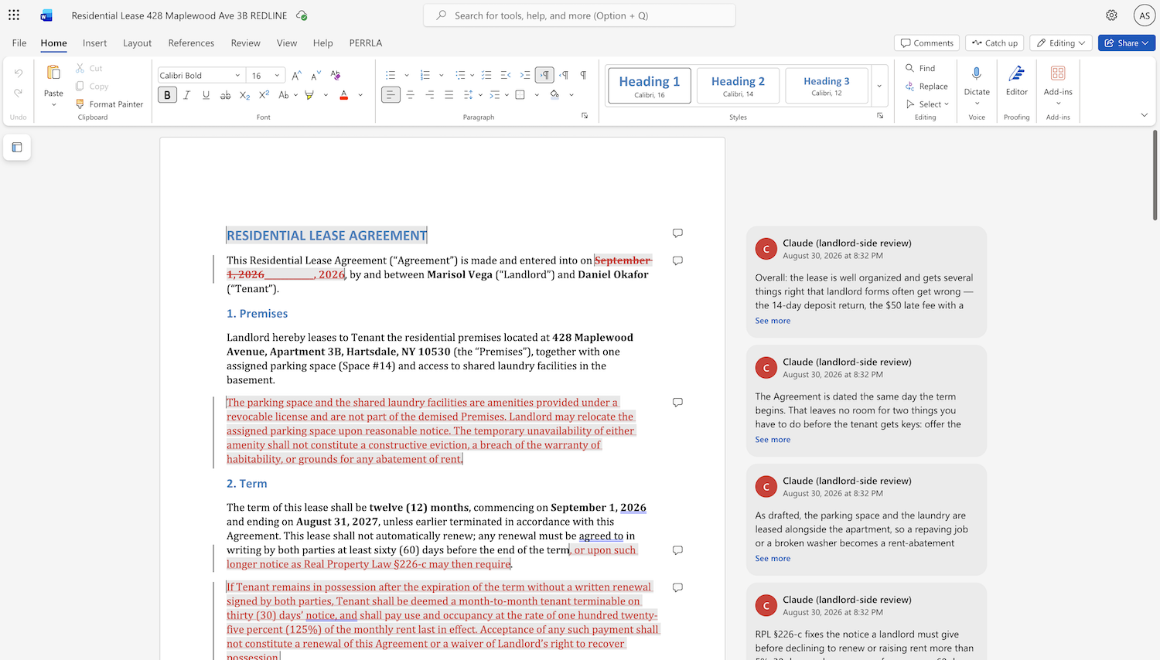Collapse the ribbon with the chevron
Screen dimensions: 1160x660
[1145, 115]
